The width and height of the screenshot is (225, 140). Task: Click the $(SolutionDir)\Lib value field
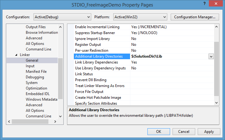tap(169, 56)
